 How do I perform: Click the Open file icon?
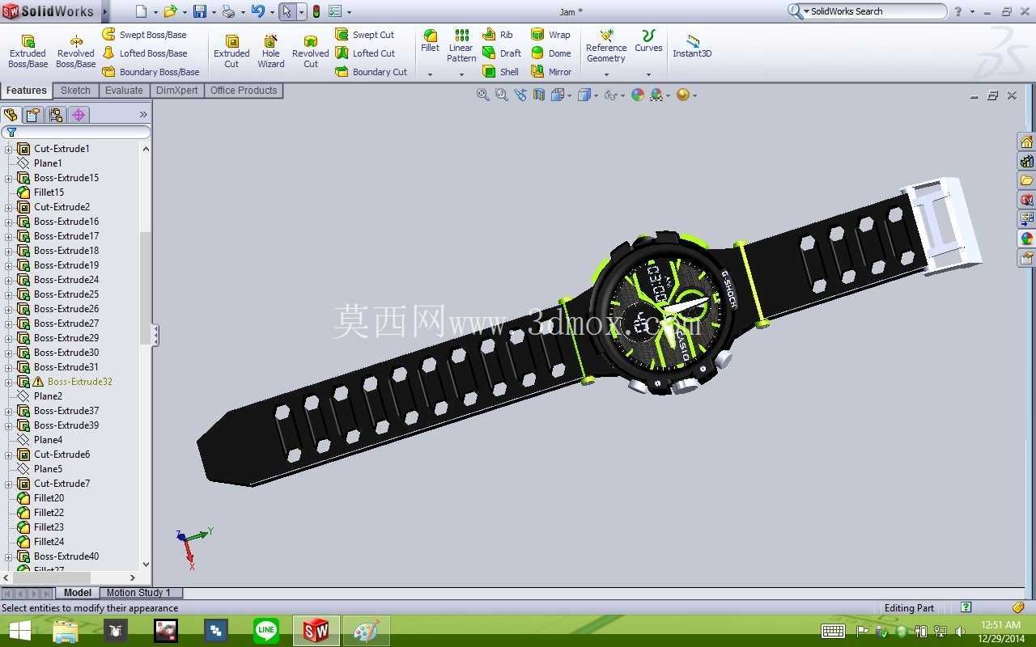(x=170, y=11)
